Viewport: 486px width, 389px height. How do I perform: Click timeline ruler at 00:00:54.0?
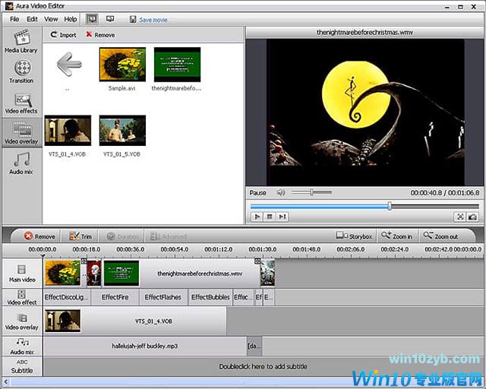[x=174, y=249]
